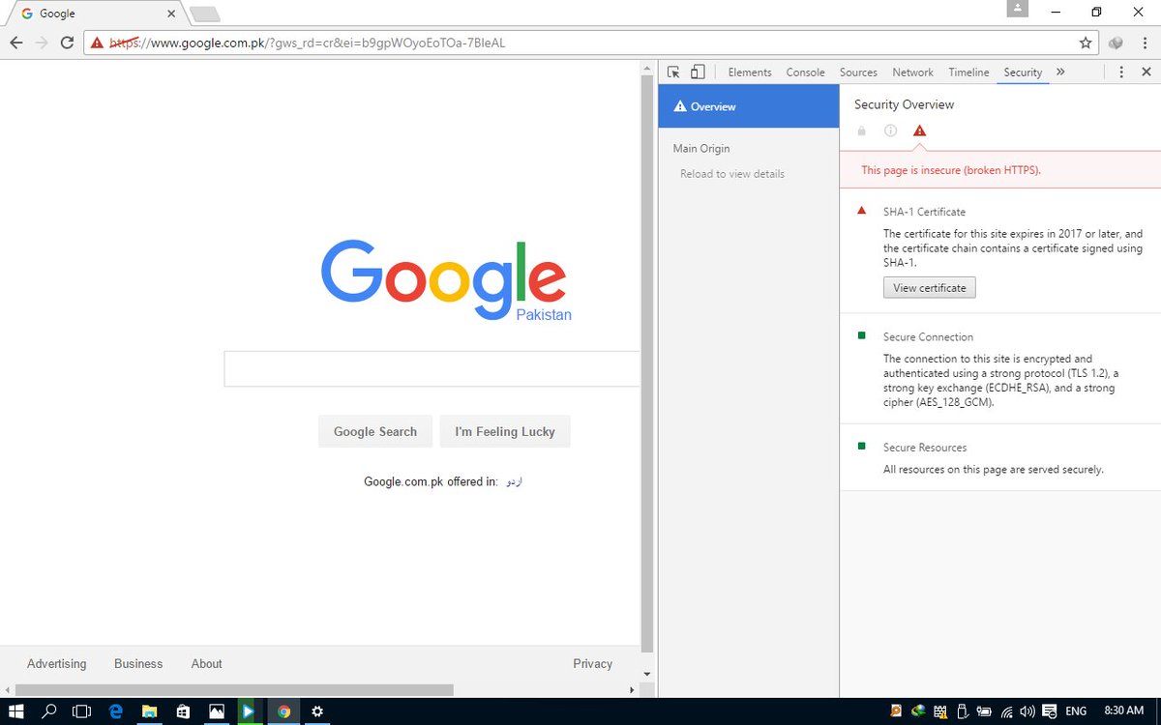Launch Microsoft Edge from the taskbar
Screen dimensions: 1161x725
[116, 711]
